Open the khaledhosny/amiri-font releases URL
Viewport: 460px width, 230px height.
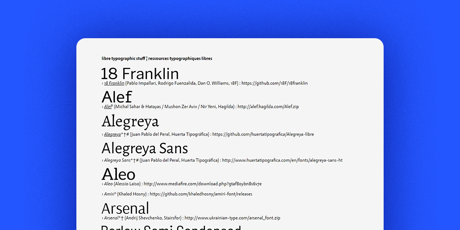pos(201,194)
